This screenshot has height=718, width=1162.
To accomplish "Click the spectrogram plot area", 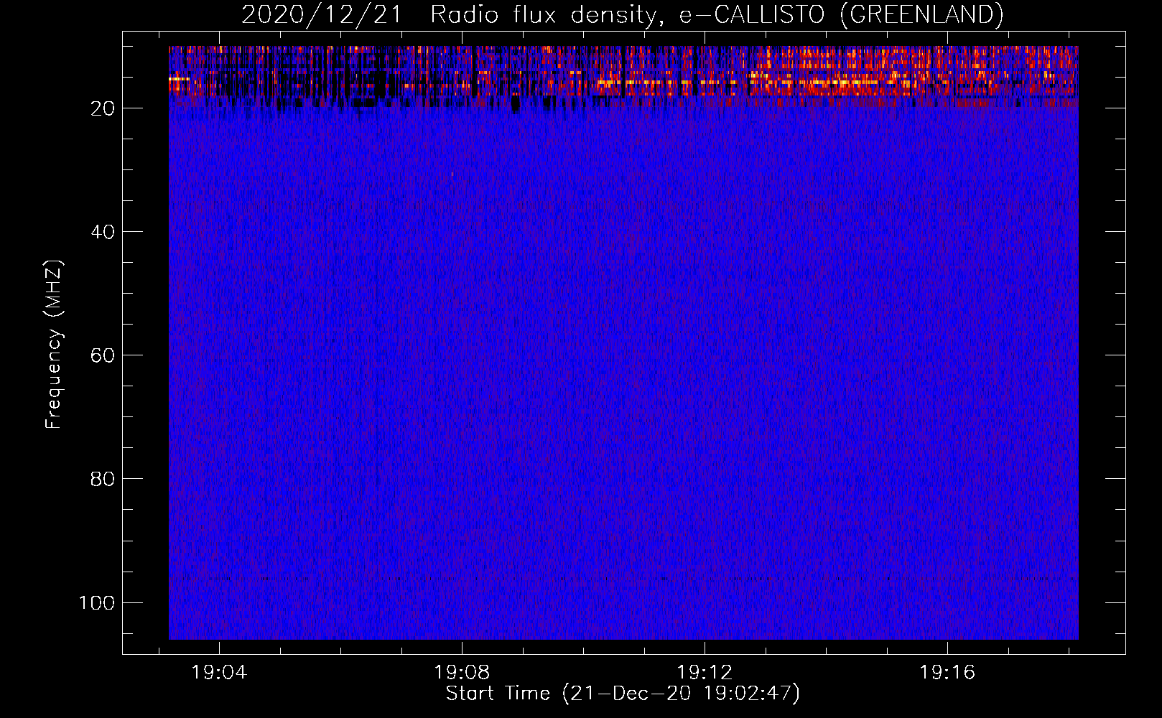I will click(623, 342).
